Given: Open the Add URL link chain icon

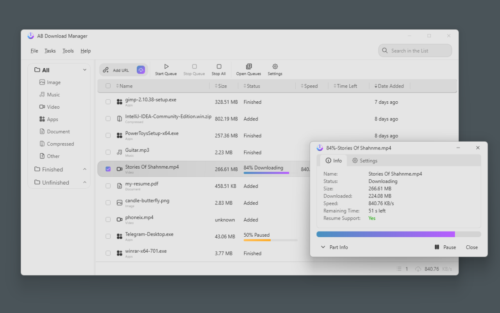Looking at the screenshot, I should click(105, 69).
